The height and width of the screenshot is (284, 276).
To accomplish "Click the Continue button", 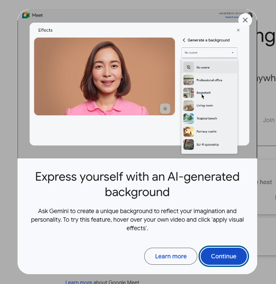I will [x=223, y=256].
